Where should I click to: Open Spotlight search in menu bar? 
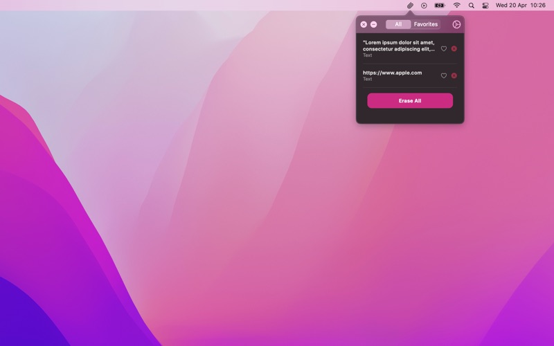[472, 6]
